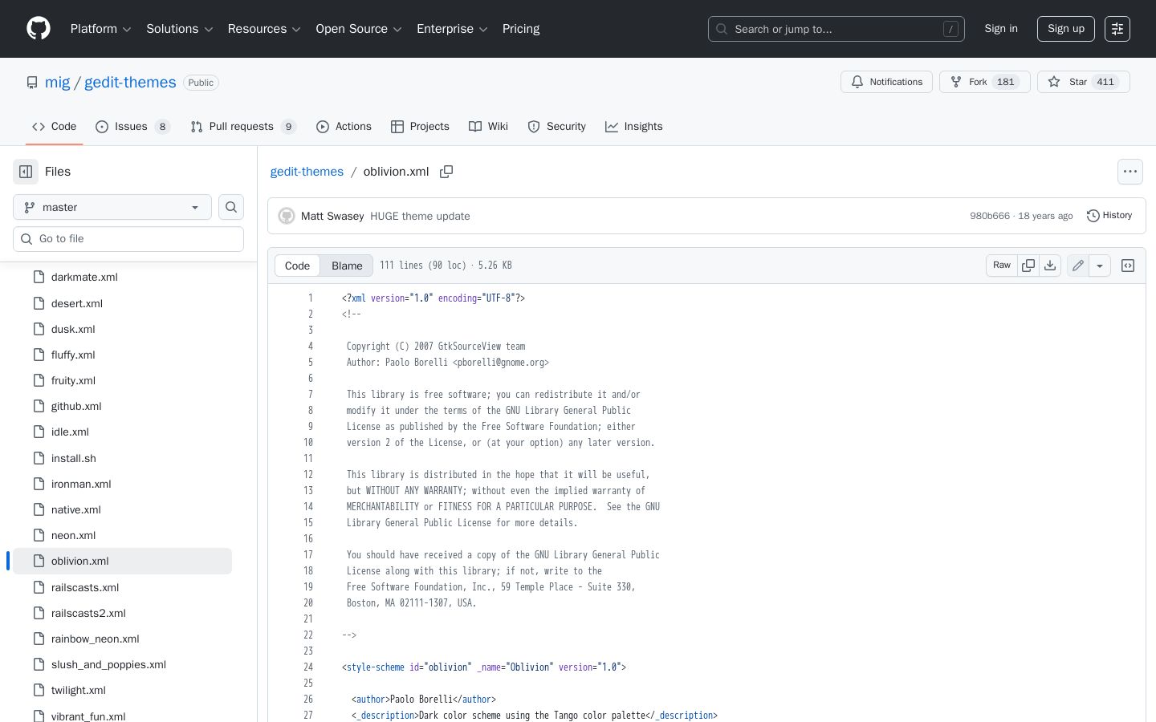The height and width of the screenshot is (722, 1156).
Task: Expand the Solutions menu
Action: click(179, 29)
